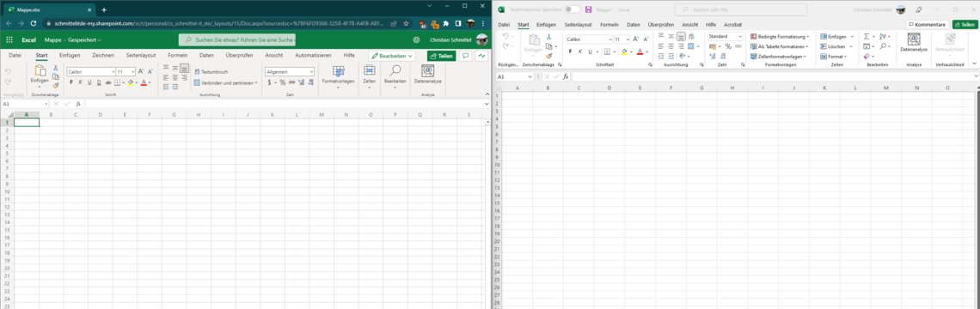Open new browser tab with plus button

pyautogui.click(x=104, y=10)
